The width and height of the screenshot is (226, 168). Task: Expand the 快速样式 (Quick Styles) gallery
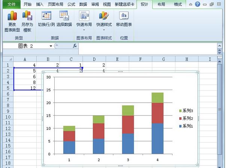pyautogui.click(x=104, y=29)
